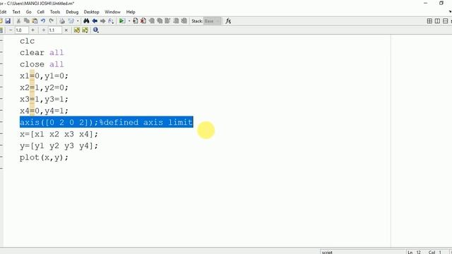Split editor into top/bottom panes
Screen dimensions: 452x254
click(x=446, y=21)
